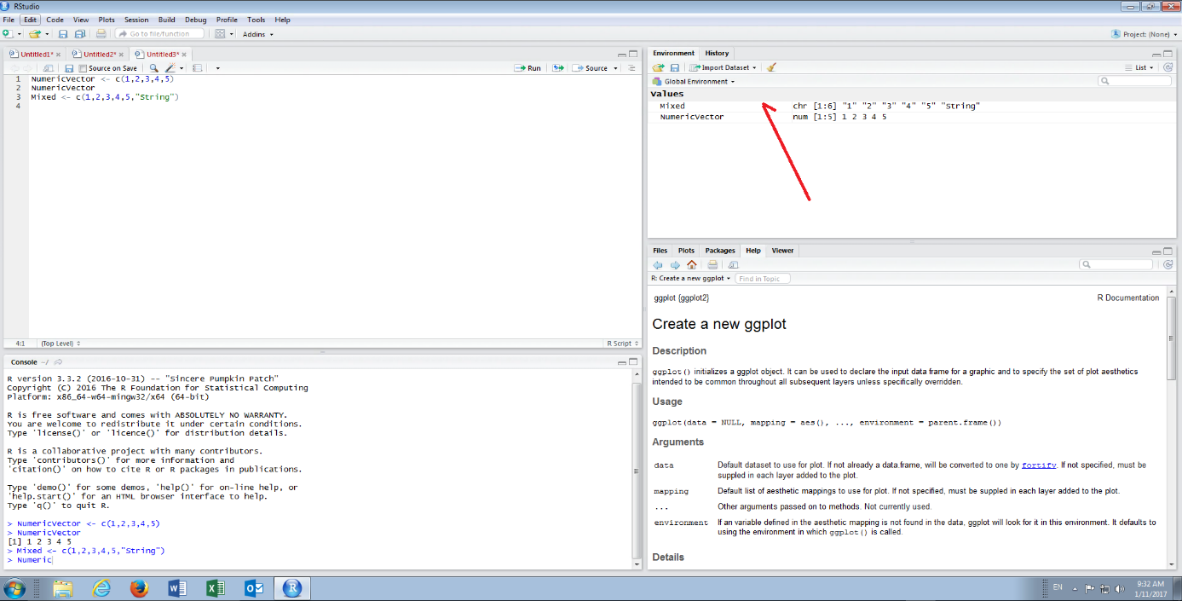Open help topic in new window icon

(x=734, y=265)
